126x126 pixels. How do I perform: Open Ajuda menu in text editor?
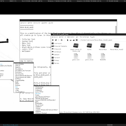tap(51, 23)
